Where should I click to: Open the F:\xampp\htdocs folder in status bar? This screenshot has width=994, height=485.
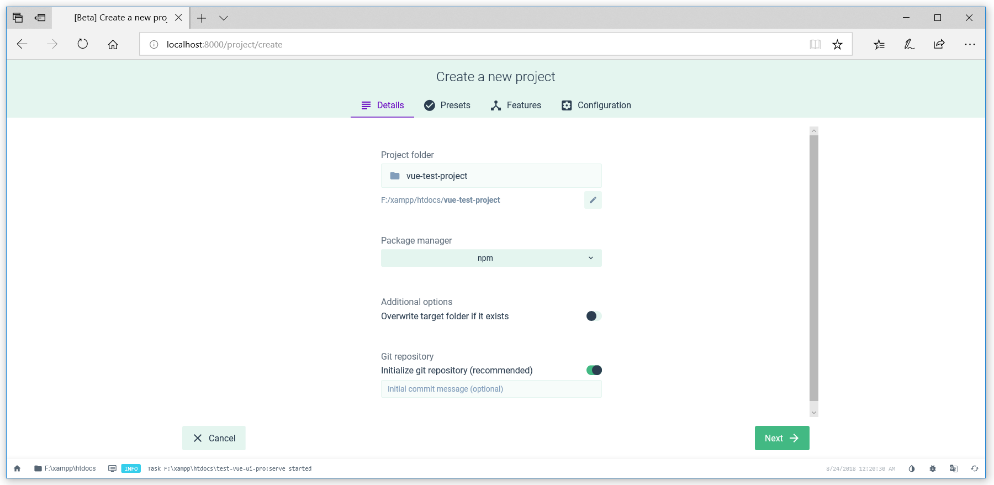point(65,468)
